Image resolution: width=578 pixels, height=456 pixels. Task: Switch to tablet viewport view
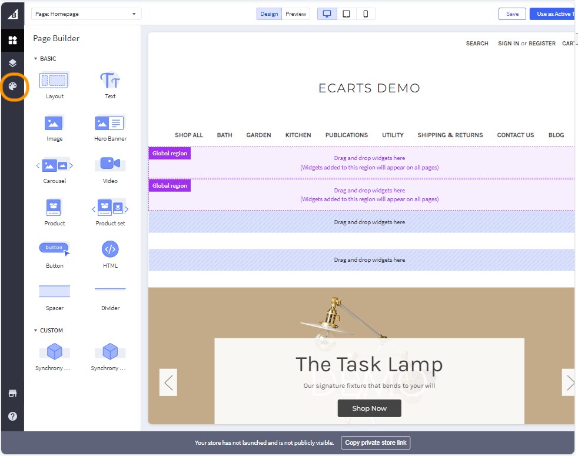click(347, 14)
